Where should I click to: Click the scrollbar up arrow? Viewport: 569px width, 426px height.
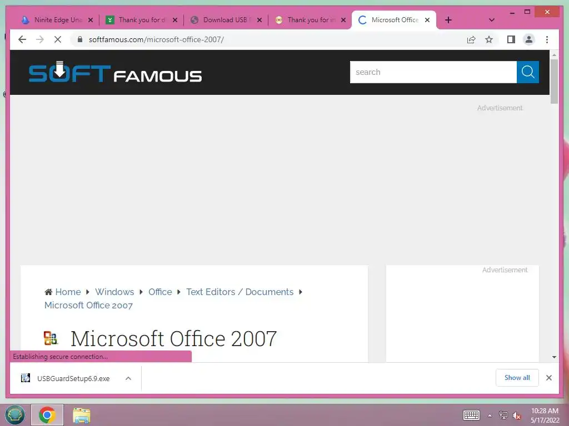pos(554,55)
